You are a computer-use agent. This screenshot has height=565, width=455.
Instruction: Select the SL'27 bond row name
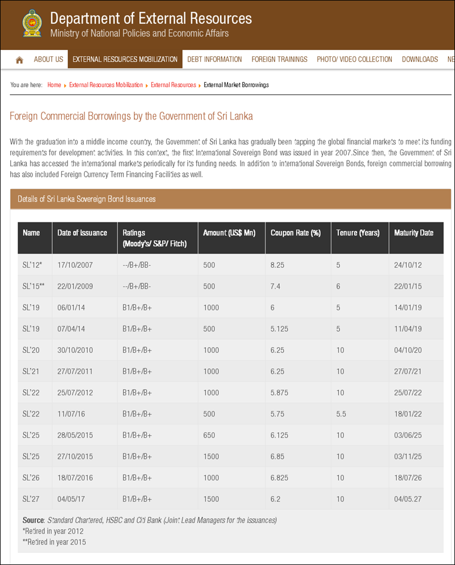(30, 499)
